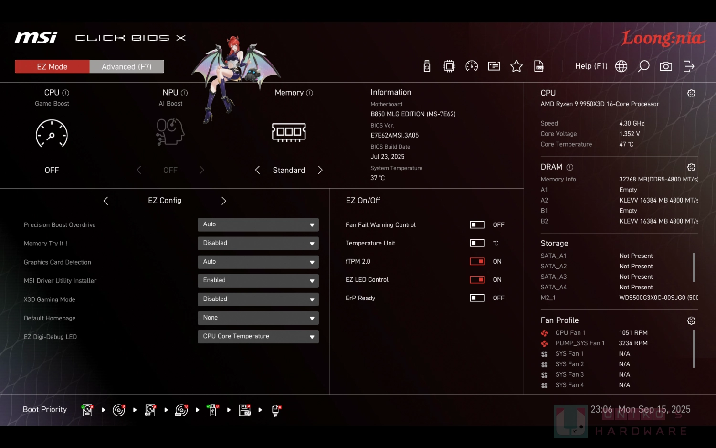The image size is (716, 448).
Task: Open the Precision Boost Overdrive dropdown
Action: click(x=258, y=224)
